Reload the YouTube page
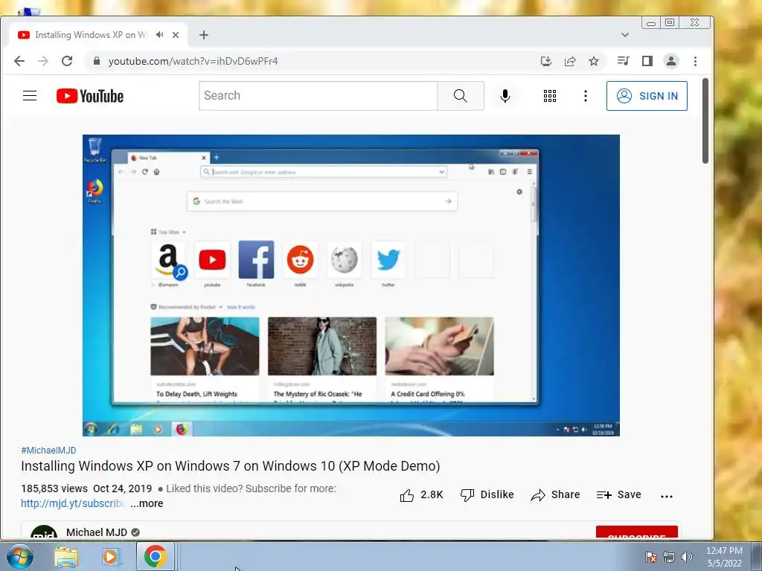 [x=67, y=61]
